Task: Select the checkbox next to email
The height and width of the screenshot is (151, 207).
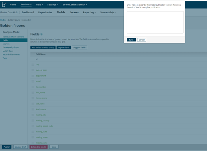Action: click(x=33, y=81)
